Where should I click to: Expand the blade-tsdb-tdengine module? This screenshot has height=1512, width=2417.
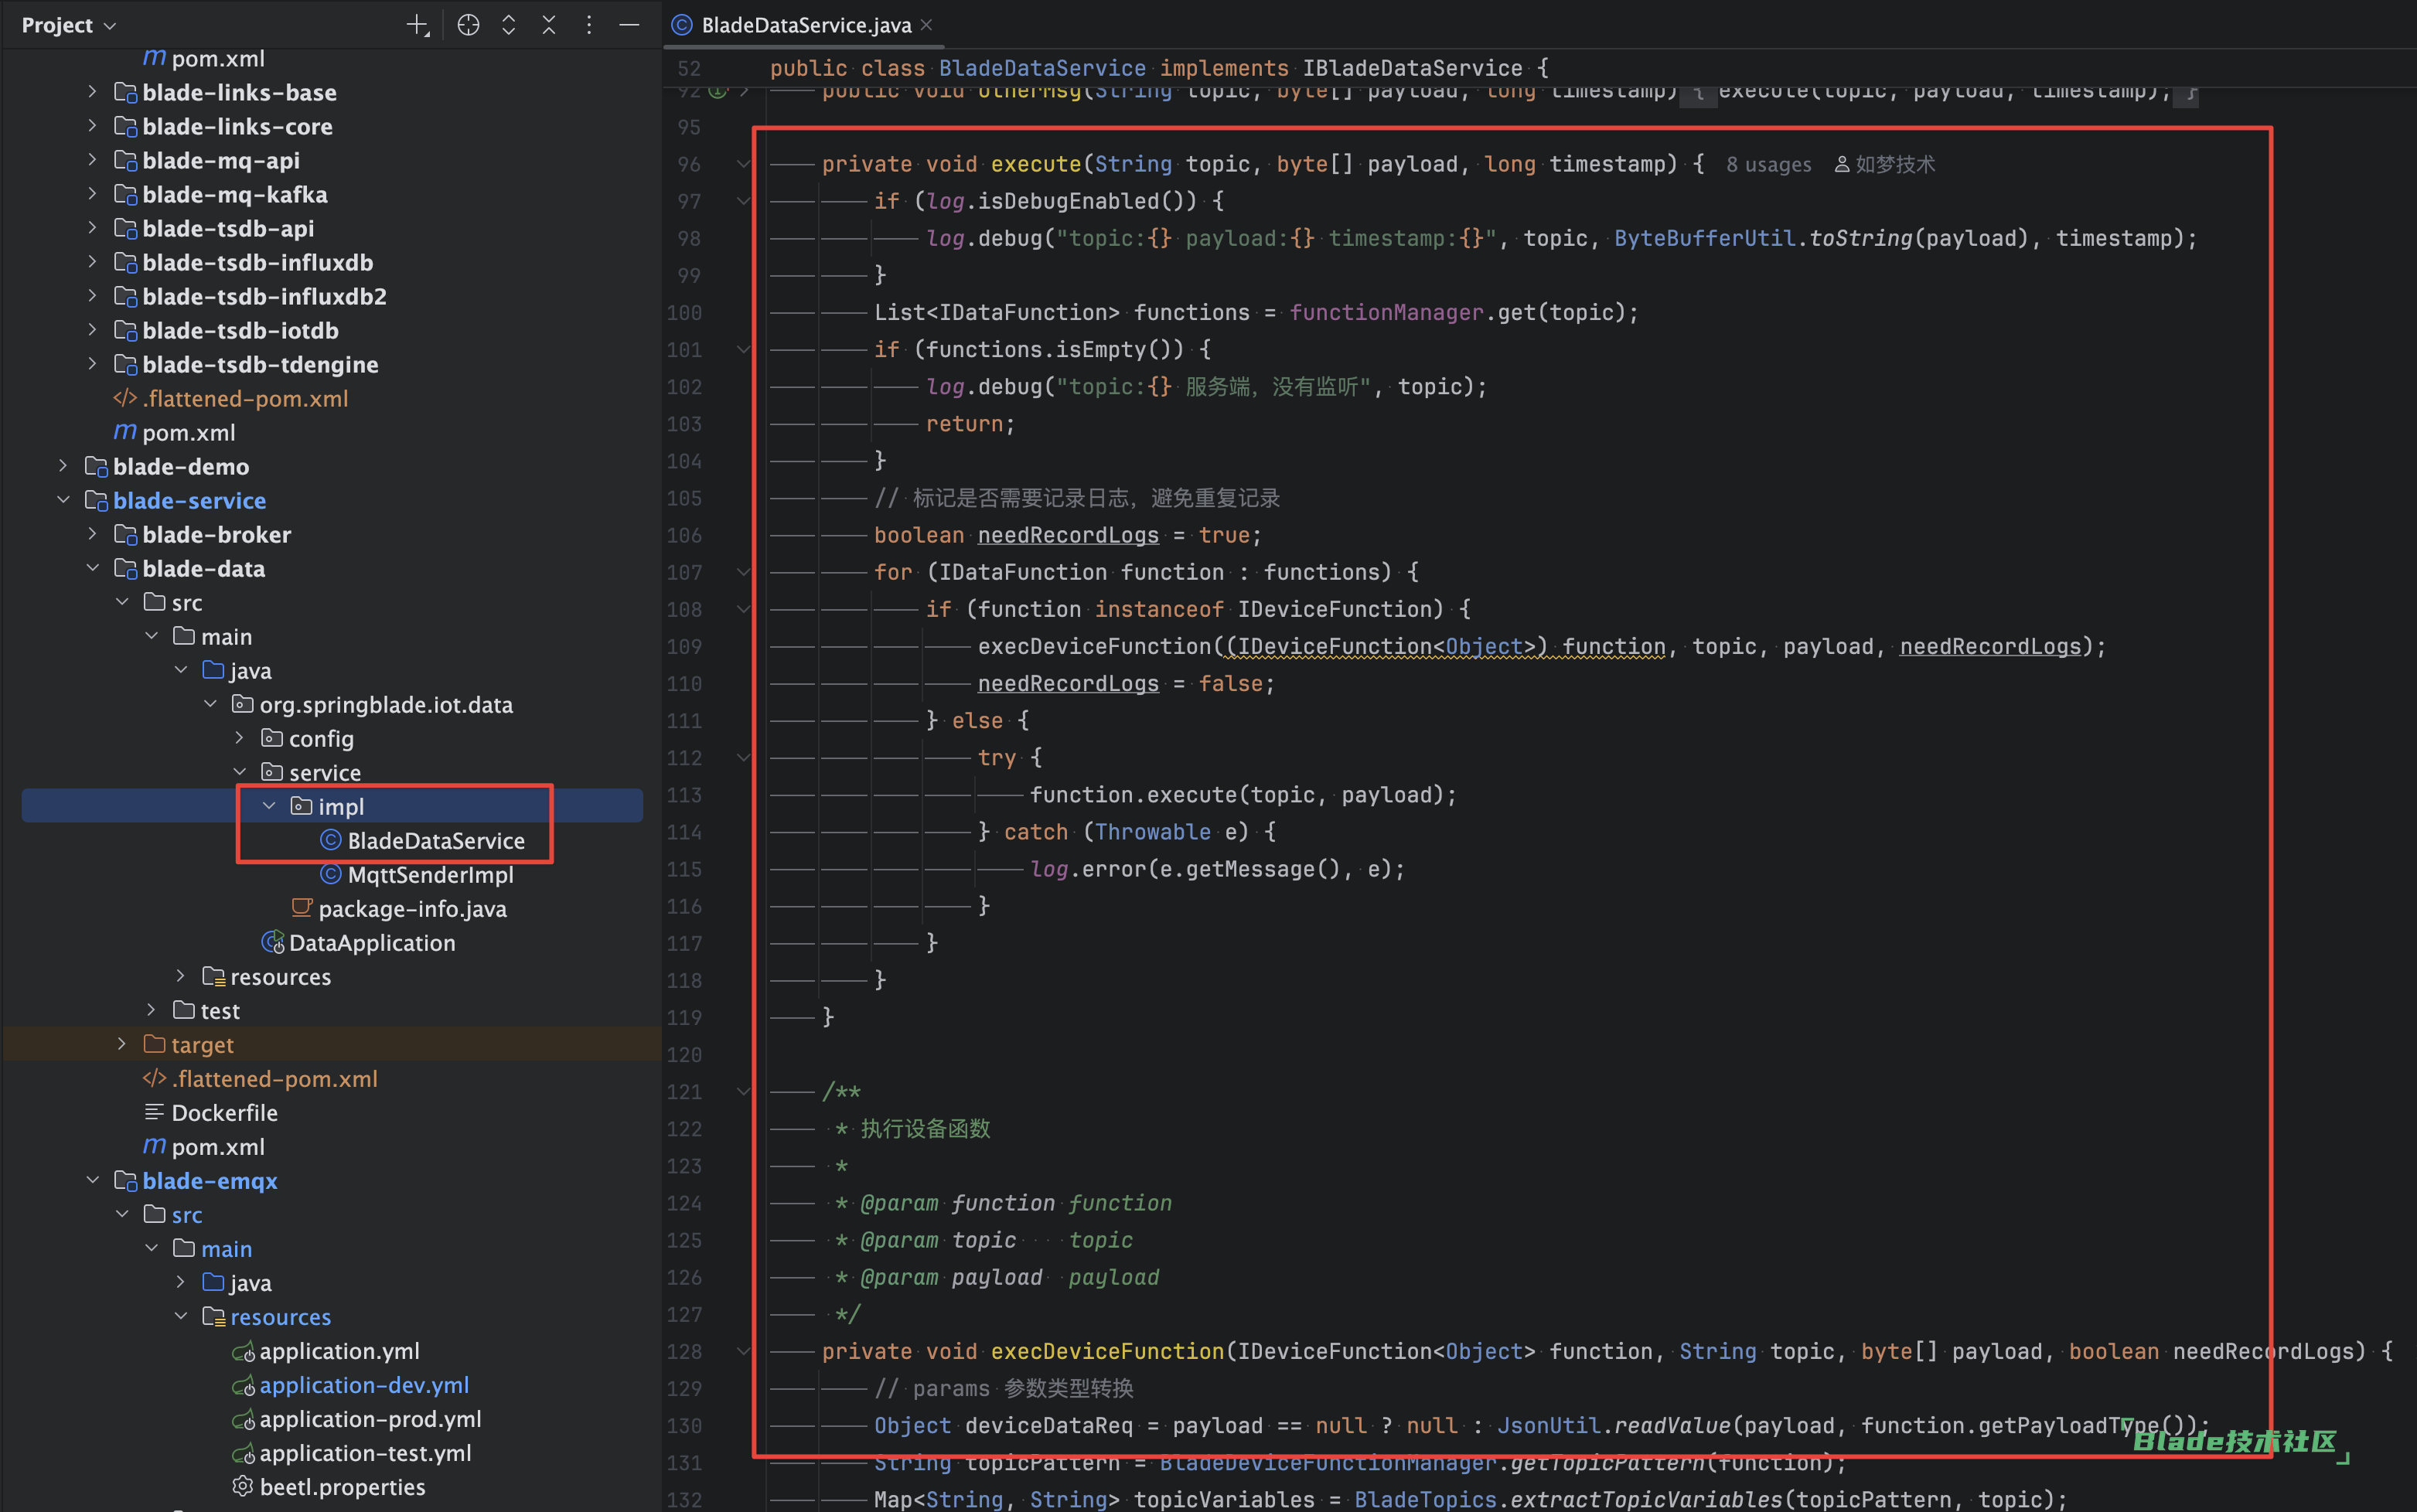click(92, 364)
